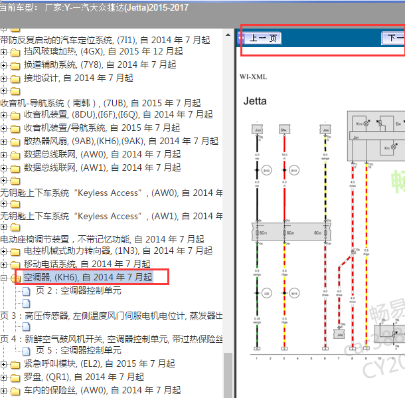Select Keyless Access (AW1) tree entry
The height and width of the screenshot is (398, 405).
[111, 217]
